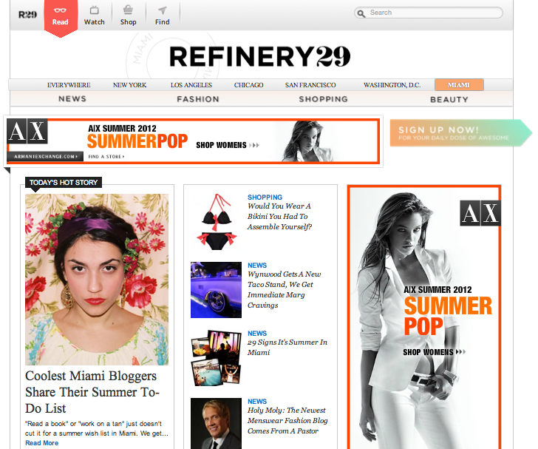The image size is (538, 449).
Task: Open the Shopping category menu
Action: 323,99
